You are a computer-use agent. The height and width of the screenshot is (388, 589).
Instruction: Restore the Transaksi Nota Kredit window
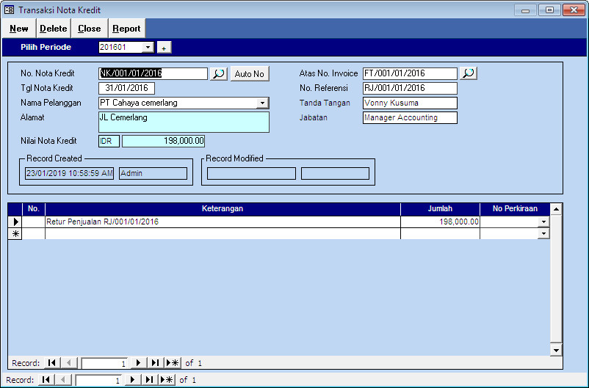(x=549, y=10)
